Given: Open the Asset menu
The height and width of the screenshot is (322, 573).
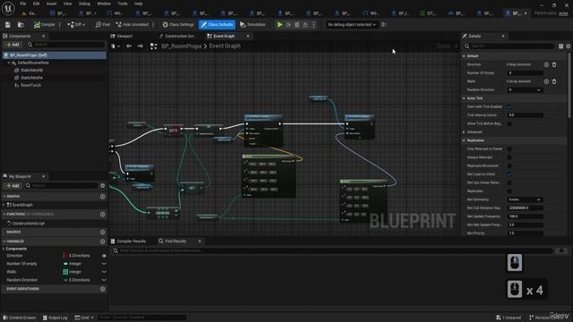Looking at the screenshot, I should [52, 4].
